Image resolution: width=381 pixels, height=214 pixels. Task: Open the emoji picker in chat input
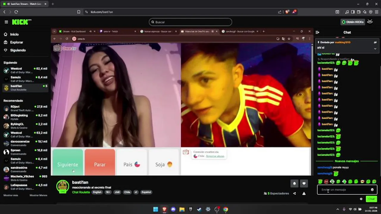pos(372,190)
